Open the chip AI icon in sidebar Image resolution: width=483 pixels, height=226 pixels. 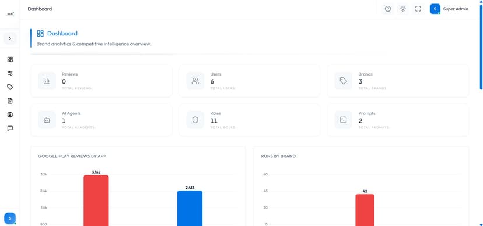coord(10,114)
